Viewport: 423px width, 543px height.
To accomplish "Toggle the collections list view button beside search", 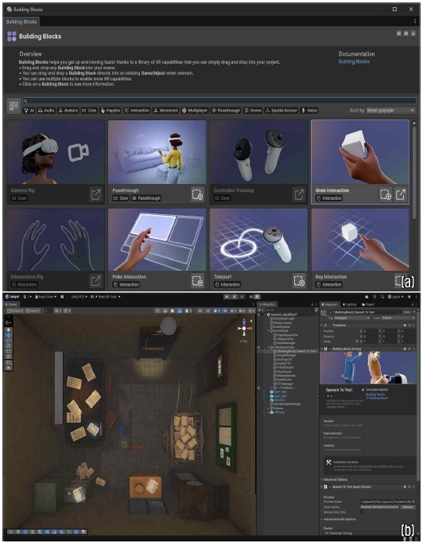I will tap(14, 106).
